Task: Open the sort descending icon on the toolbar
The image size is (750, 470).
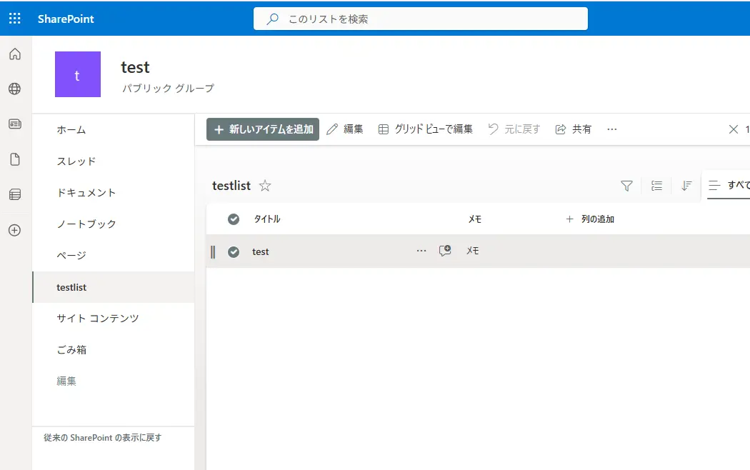Action: pos(686,186)
